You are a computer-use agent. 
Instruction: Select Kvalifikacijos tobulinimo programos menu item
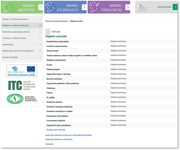click(22, 51)
